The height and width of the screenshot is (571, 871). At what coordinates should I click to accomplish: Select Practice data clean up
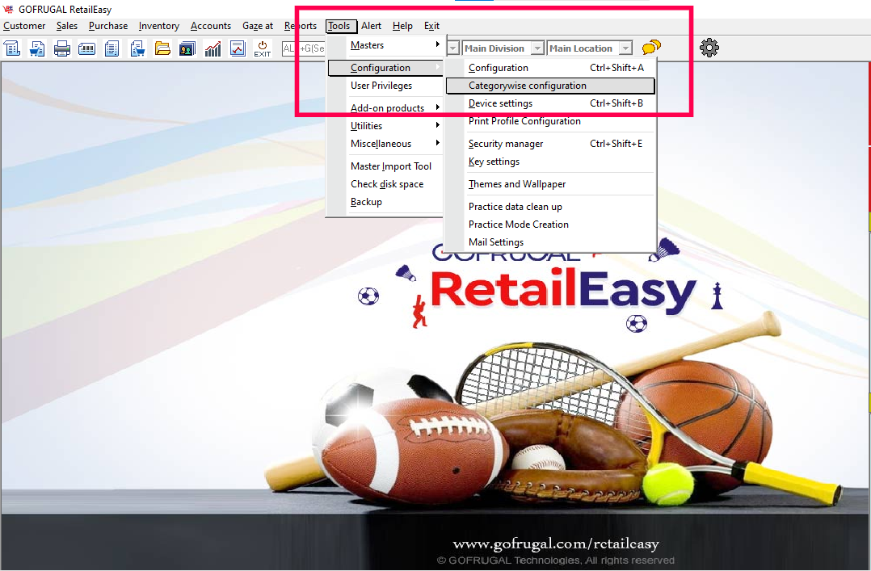(x=550, y=207)
